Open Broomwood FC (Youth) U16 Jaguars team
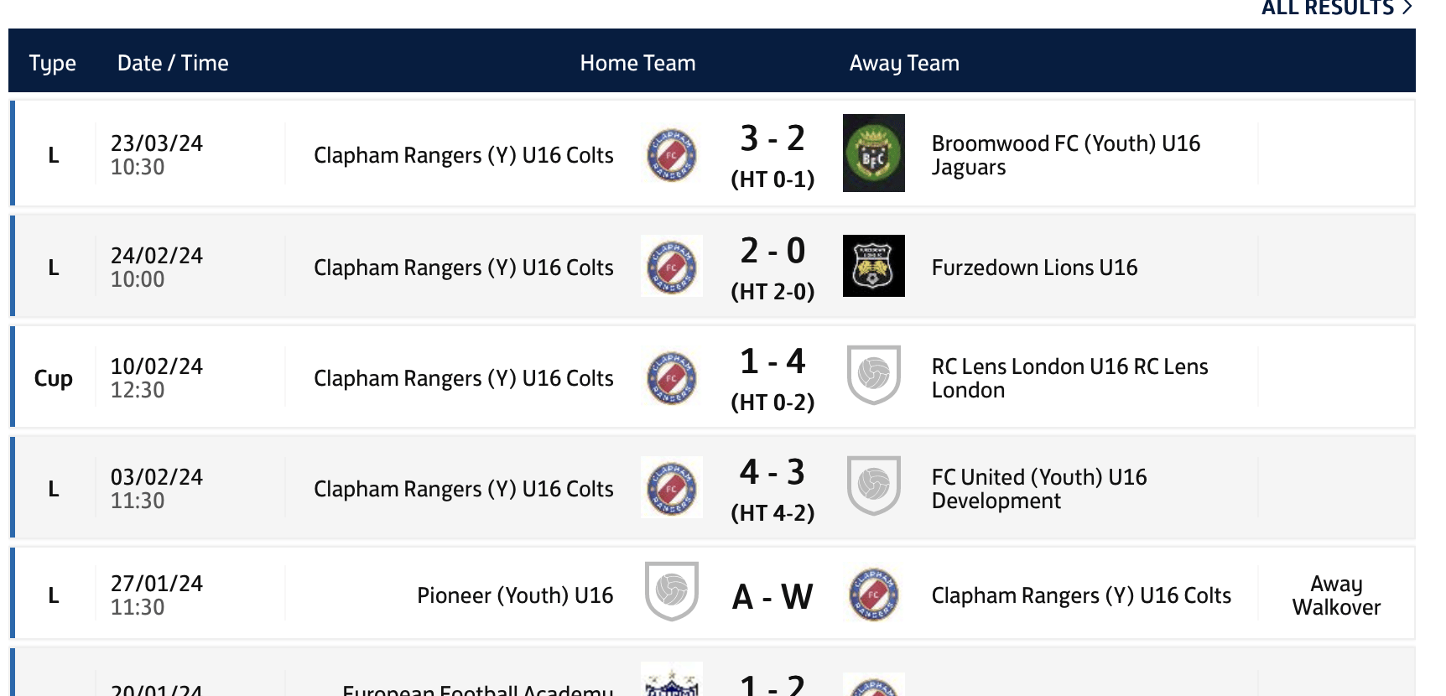 1065,155
